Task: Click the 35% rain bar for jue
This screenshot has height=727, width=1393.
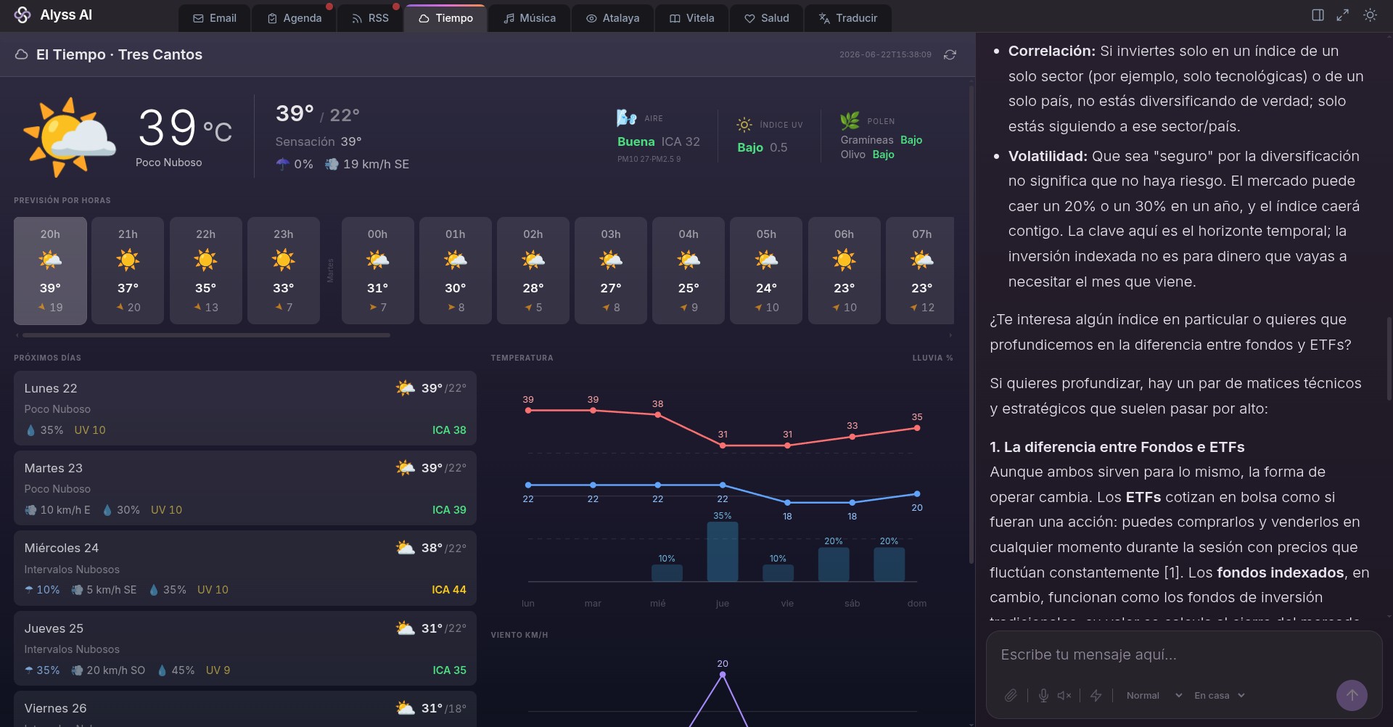Action: [x=723, y=551]
